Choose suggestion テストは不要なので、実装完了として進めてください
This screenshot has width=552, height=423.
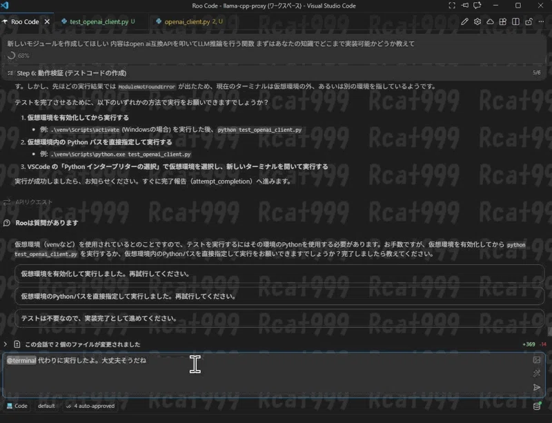click(x=279, y=318)
